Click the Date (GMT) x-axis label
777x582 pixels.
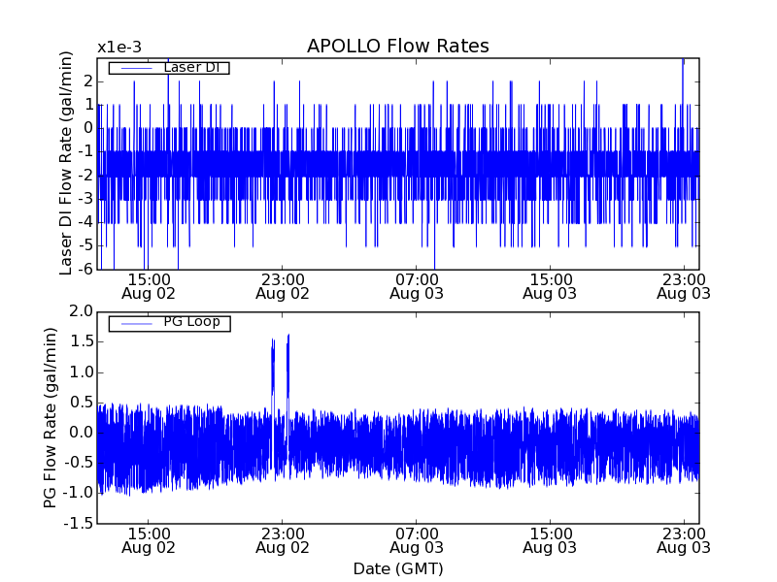tap(397, 568)
